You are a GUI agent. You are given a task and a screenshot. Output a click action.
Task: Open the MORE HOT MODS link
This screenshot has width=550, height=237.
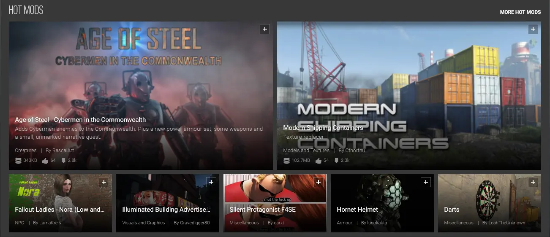click(x=520, y=12)
